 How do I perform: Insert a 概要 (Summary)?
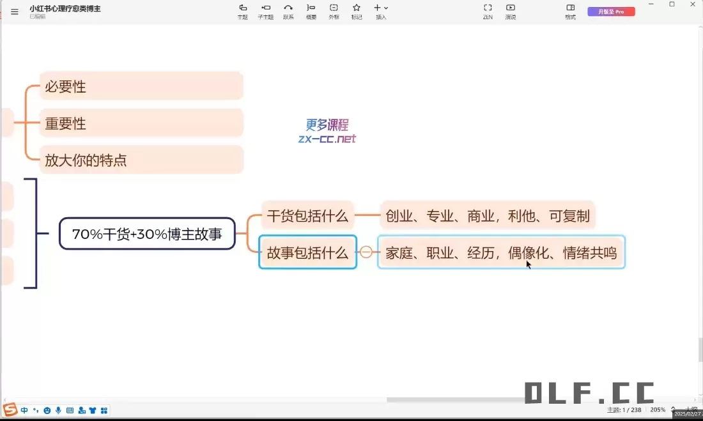coord(311,11)
